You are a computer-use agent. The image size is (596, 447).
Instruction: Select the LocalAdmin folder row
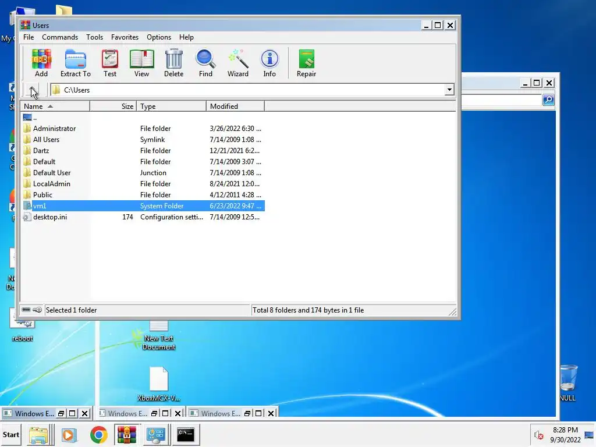click(143, 183)
